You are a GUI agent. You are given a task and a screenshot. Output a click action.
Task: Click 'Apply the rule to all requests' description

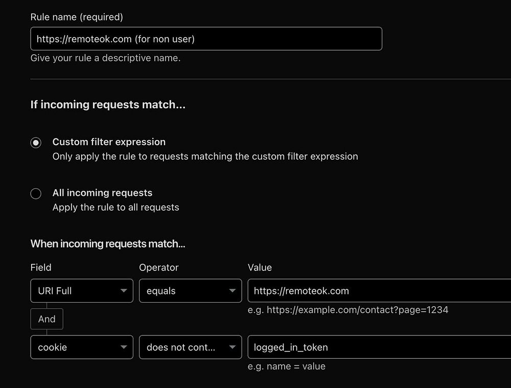click(x=115, y=208)
